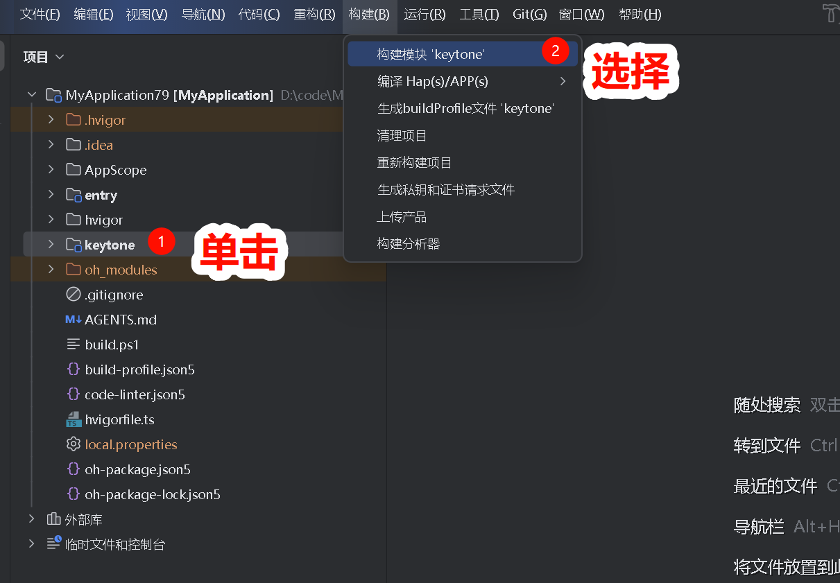The image size is (840, 583).
Task: Click the scratch files and consoles icon
Action: tap(53, 544)
